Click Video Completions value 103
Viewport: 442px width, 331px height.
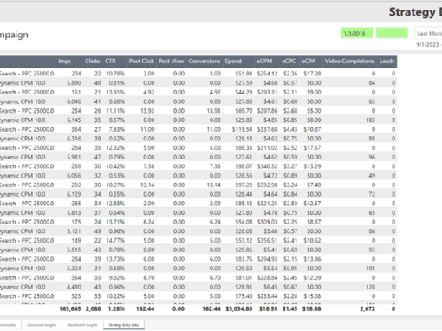(x=370, y=120)
